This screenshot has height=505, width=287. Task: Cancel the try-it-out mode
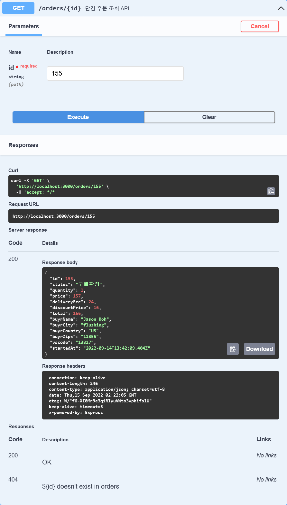pos(260,26)
